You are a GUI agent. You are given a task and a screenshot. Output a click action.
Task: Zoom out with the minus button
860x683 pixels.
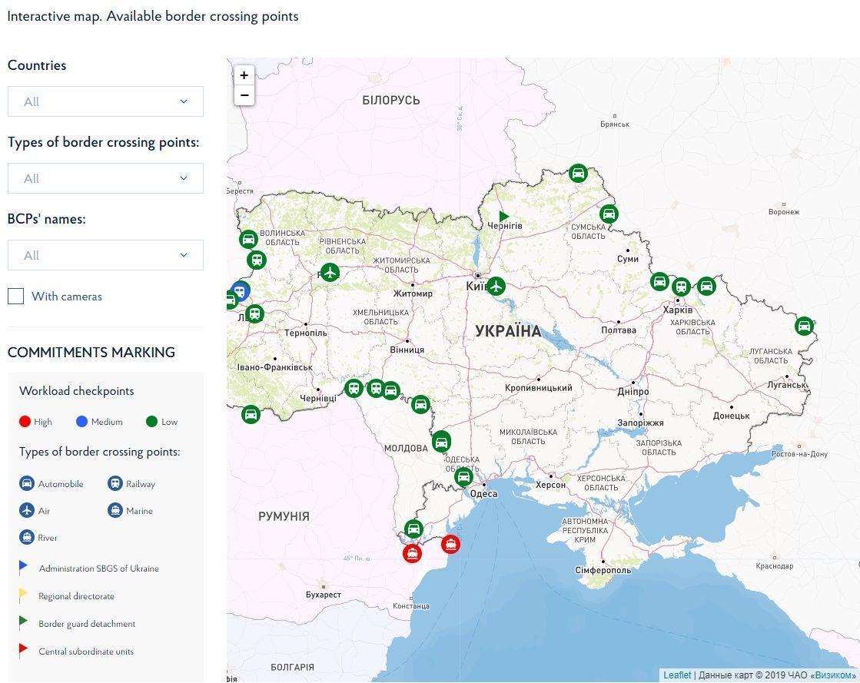[x=244, y=95]
